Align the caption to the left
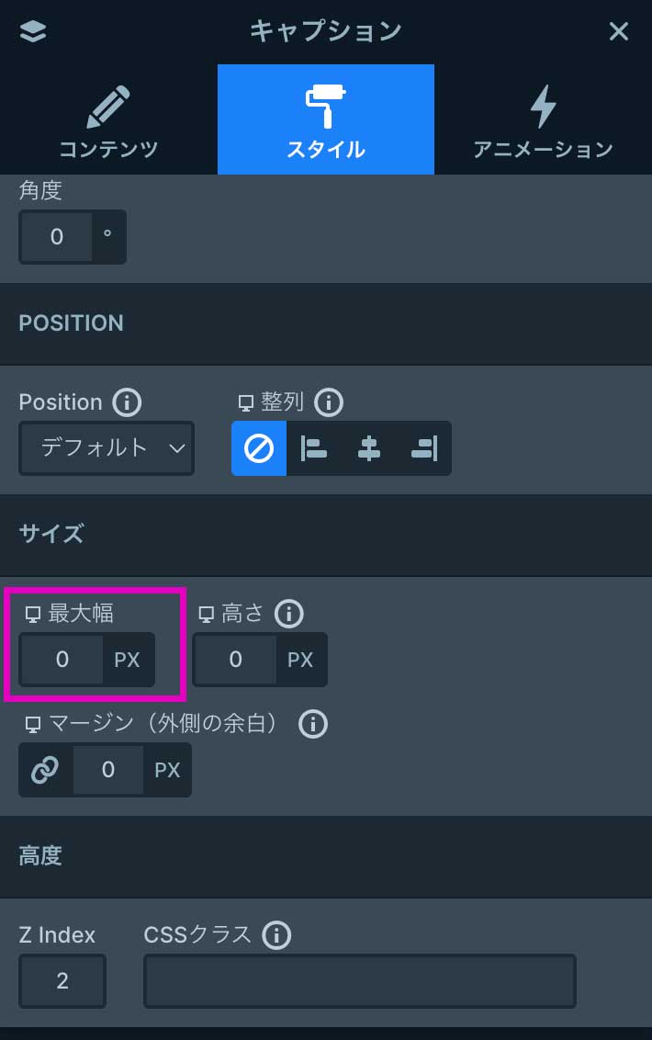Screen dimensions: 652x1040 tap(314, 448)
